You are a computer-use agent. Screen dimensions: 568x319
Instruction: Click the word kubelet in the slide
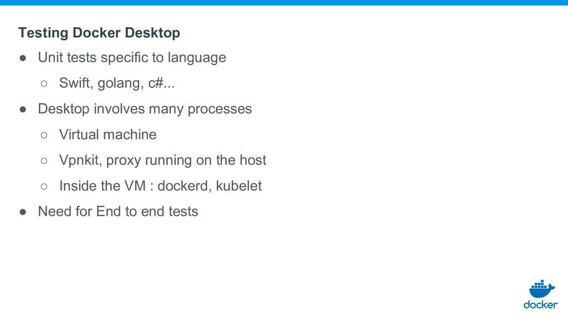tap(239, 186)
